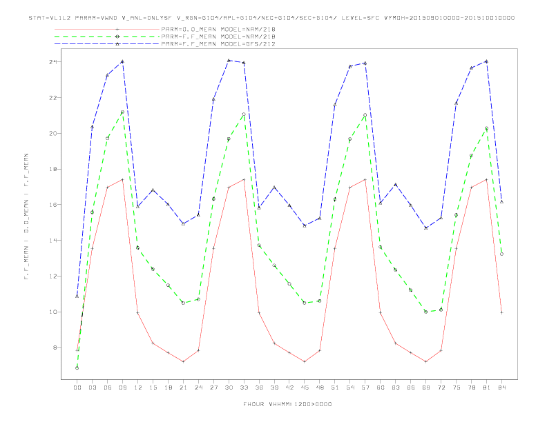Click the red plus marker at hour 21
The height and width of the screenshot is (422, 547).
pyautogui.click(x=183, y=361)
